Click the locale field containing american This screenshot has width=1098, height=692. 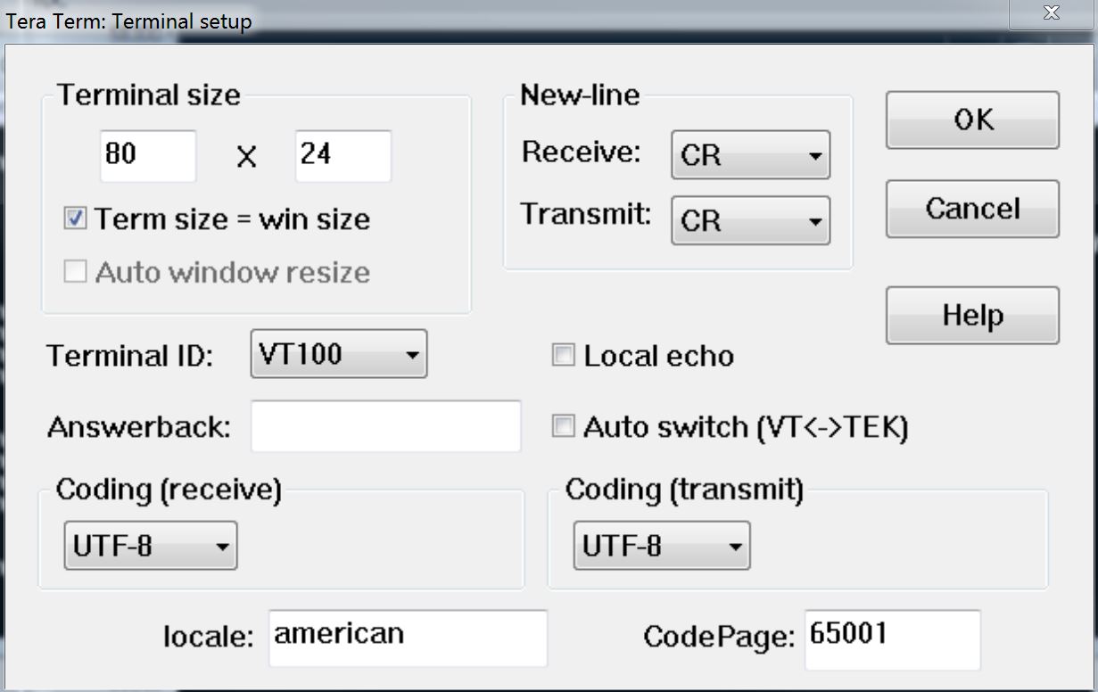[408, 638]
